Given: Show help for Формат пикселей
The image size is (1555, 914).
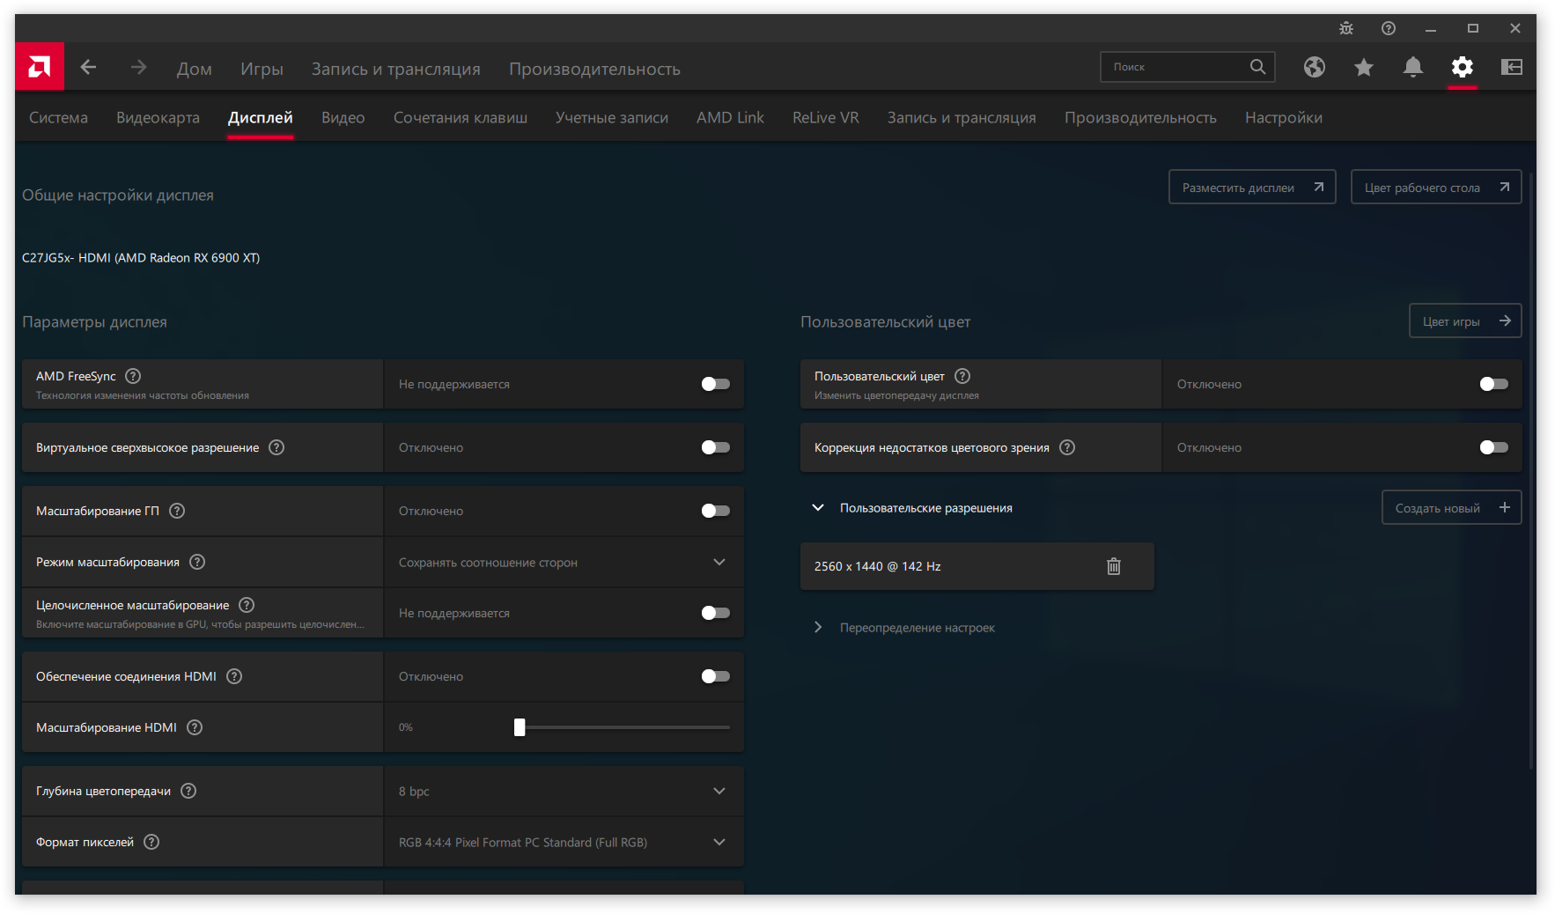Looking at the screenshot, I should [x=151, y=842].
